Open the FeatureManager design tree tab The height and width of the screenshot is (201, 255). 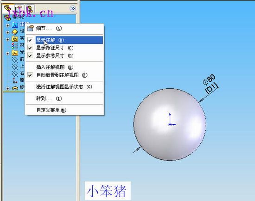(8, 9)
